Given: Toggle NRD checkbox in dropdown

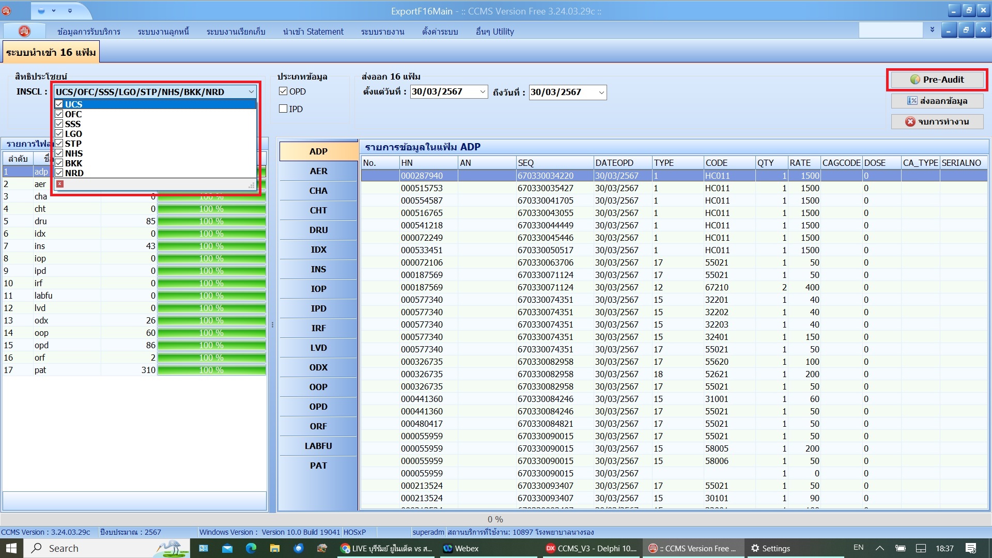Looking at the screenshot, I should coord(59,173).
